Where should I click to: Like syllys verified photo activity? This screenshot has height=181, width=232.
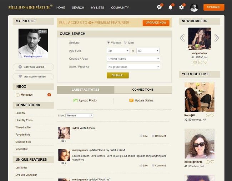pos(143,136)
